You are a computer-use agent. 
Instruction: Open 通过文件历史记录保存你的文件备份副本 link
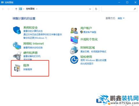coord(43,34)
